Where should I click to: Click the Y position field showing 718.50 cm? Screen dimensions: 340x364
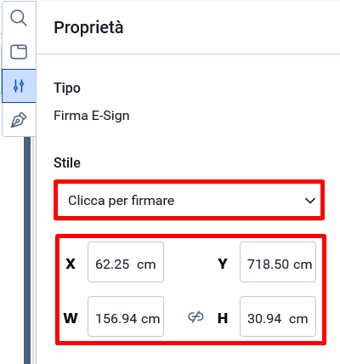click(278, 262)
